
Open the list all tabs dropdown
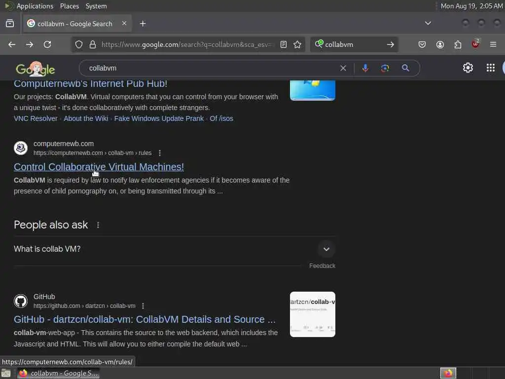428,23
